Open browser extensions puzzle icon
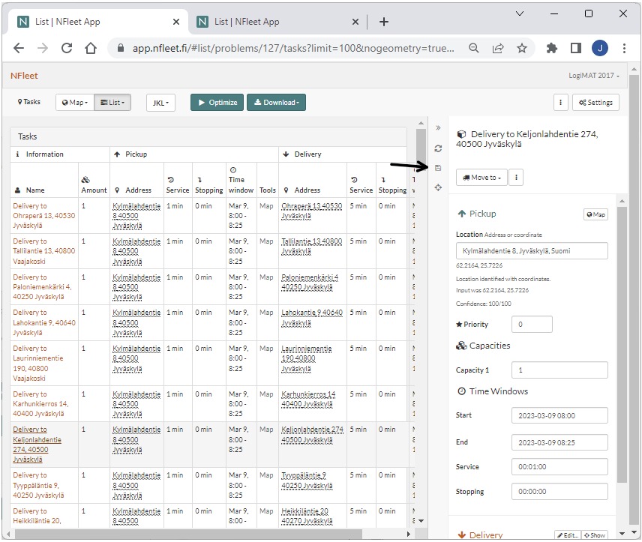642x542 pixels. 552,48
